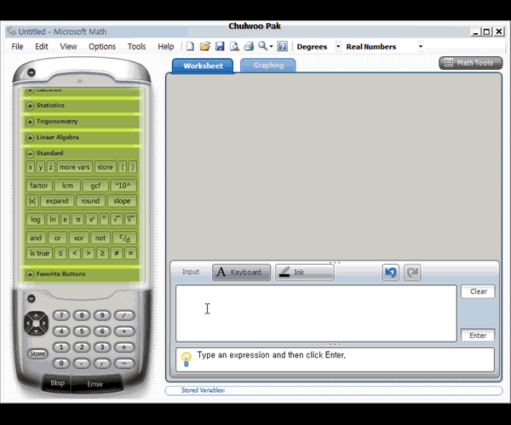
Task: Click the xor logic button
Action: click(78, 238)
